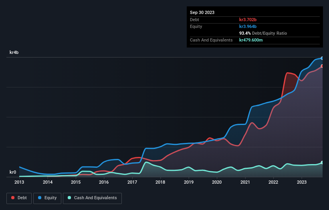Click the red Debt endpoint marker
The image size is (329, 210).
(x=322, y=66)
